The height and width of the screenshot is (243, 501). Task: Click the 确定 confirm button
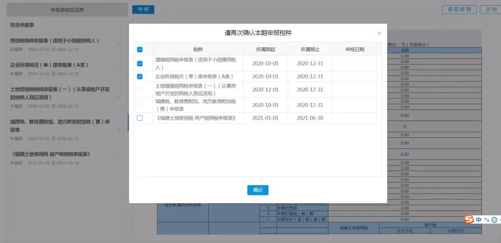[x=258, y=190]
